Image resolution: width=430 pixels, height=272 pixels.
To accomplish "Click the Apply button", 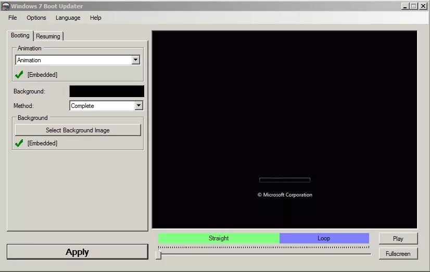I will click(x=78, y=252).
